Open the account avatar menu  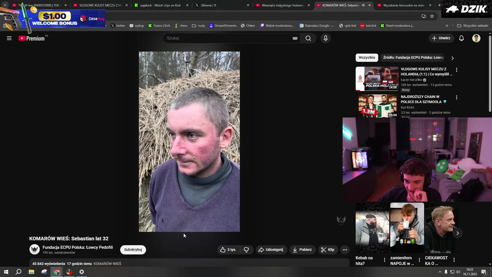pyautogui.click(x=476, y=38)
